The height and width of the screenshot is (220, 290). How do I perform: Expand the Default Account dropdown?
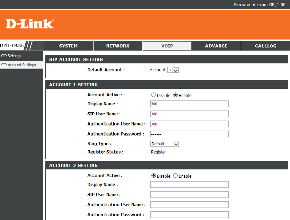click(x=173, y=70)
